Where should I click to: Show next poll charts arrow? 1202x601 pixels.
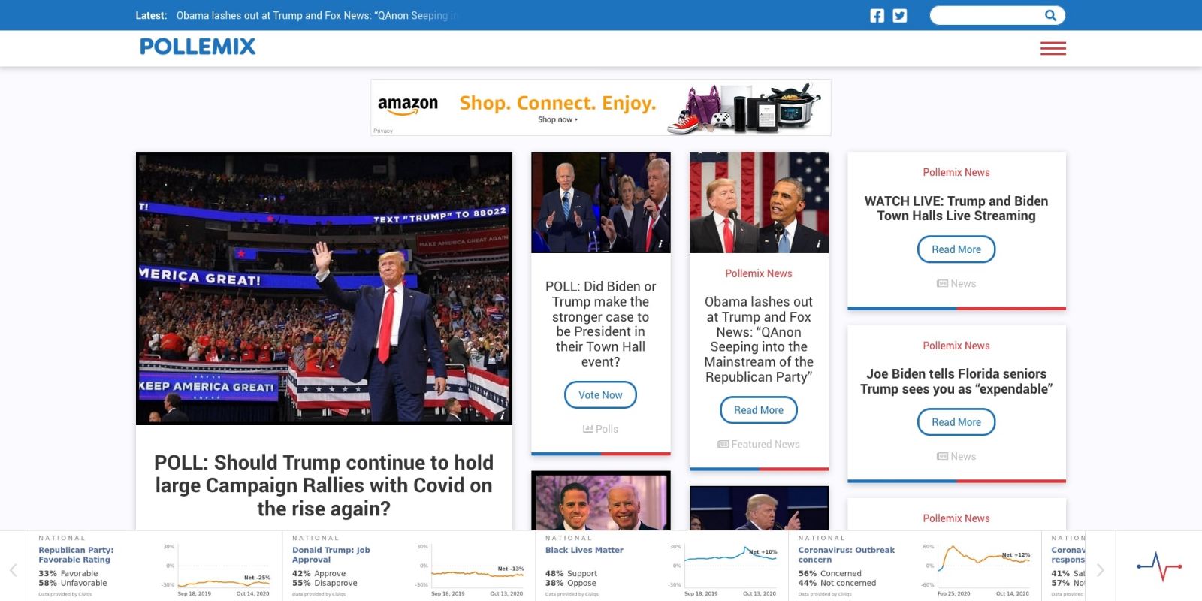coord(1100,570)
